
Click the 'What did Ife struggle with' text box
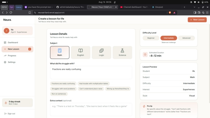click(91, 72)
